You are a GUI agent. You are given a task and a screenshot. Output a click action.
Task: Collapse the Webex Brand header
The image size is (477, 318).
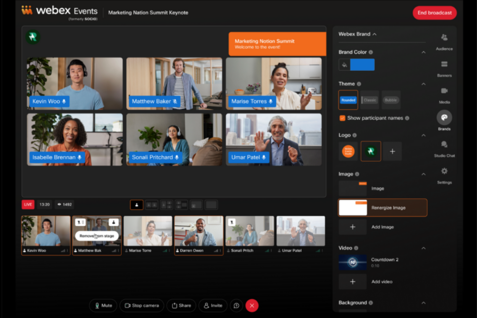[375, 34]
